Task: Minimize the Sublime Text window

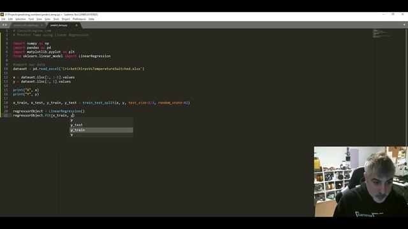Action: (383, 15)
